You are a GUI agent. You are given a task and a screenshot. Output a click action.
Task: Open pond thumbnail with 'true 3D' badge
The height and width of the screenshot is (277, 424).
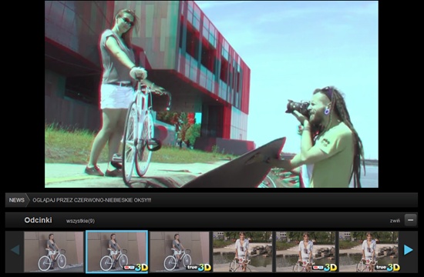[368, 252]
